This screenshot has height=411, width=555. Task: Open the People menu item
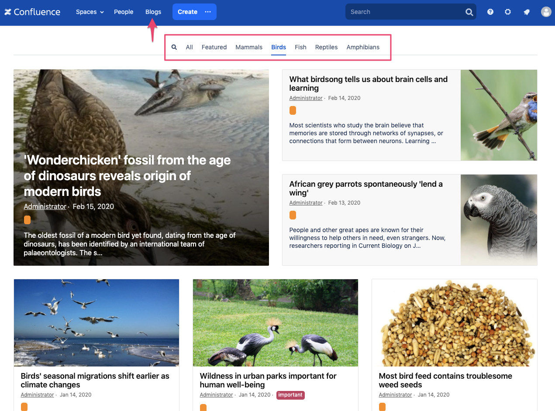pyautogui.click(x=124, y=12)
